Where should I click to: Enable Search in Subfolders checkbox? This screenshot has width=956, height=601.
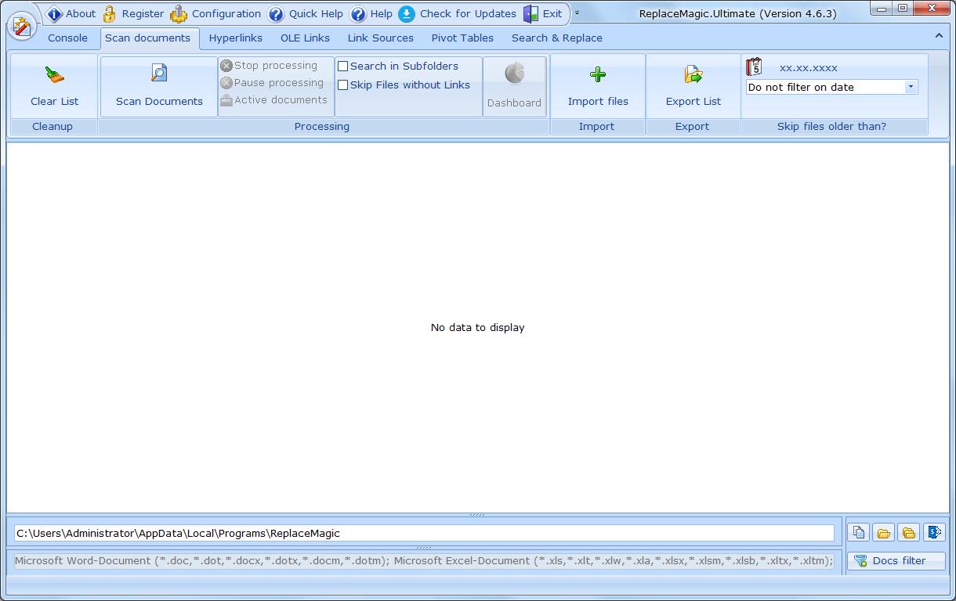coord(342,67)
